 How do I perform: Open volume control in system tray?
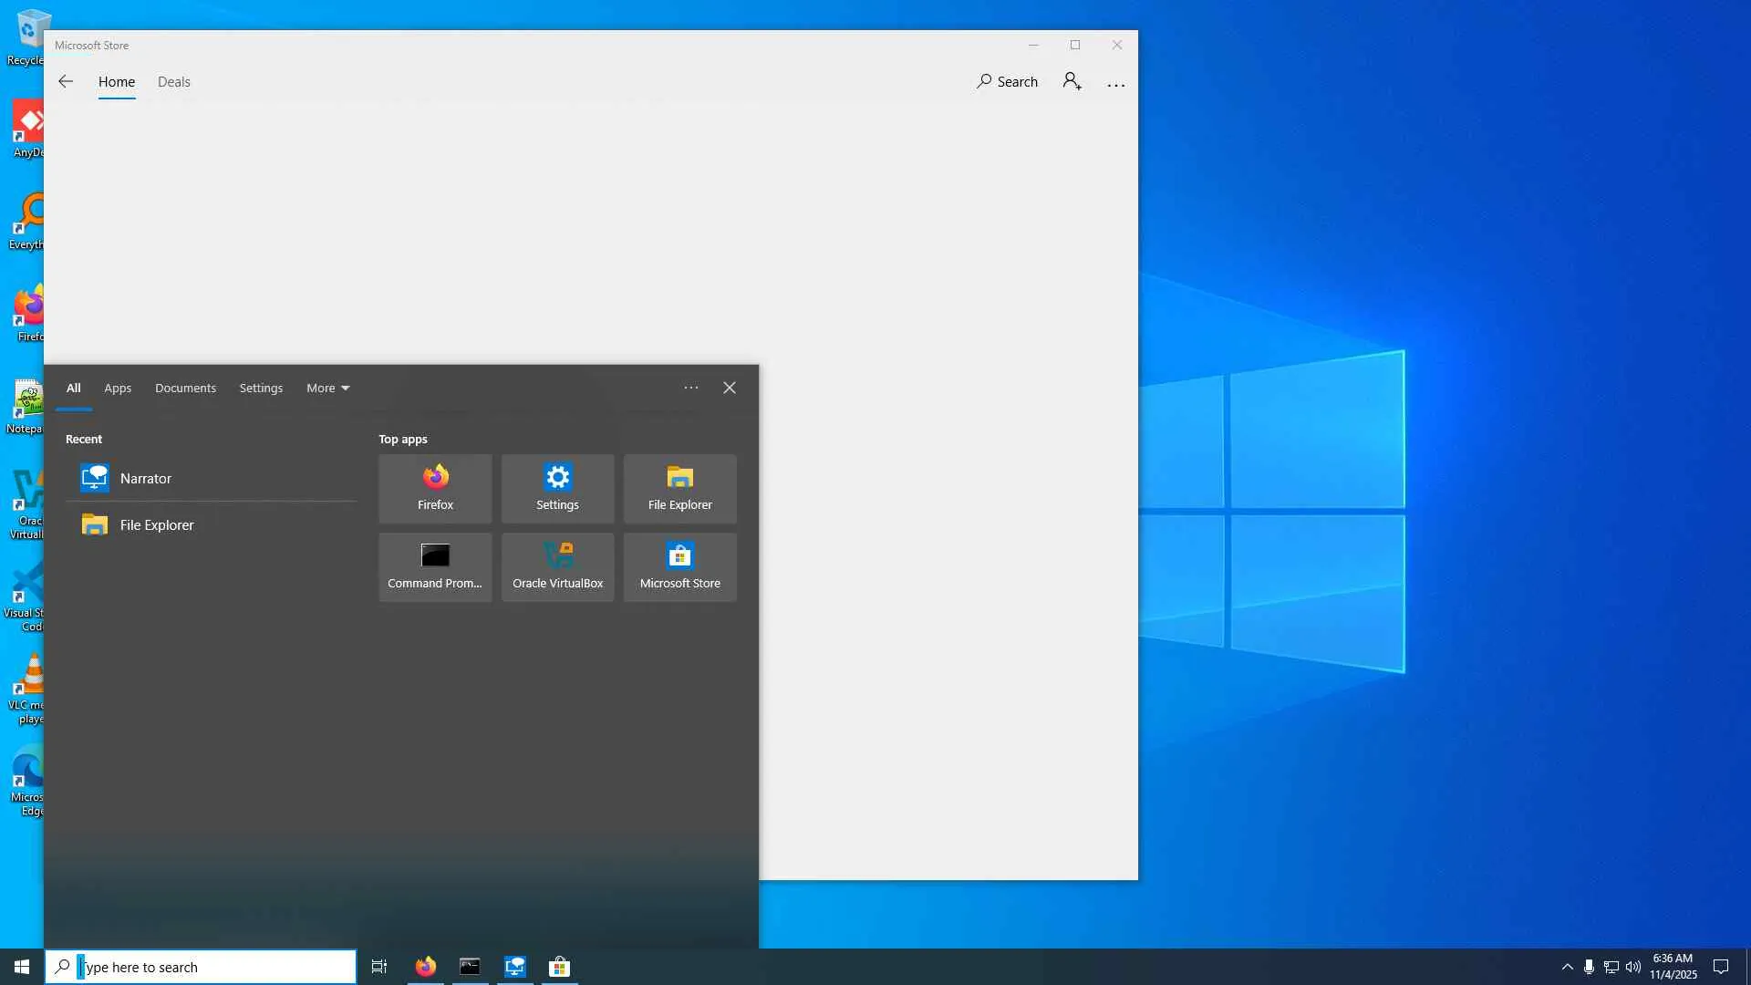click(x=1632, y=967)
